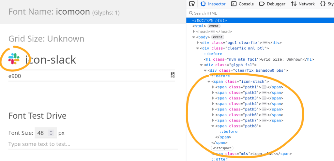The height and width of the screenshot is (161, 334).
Task: Click the ellipsis badge in path4 span
Action: [x=264, y=104]
